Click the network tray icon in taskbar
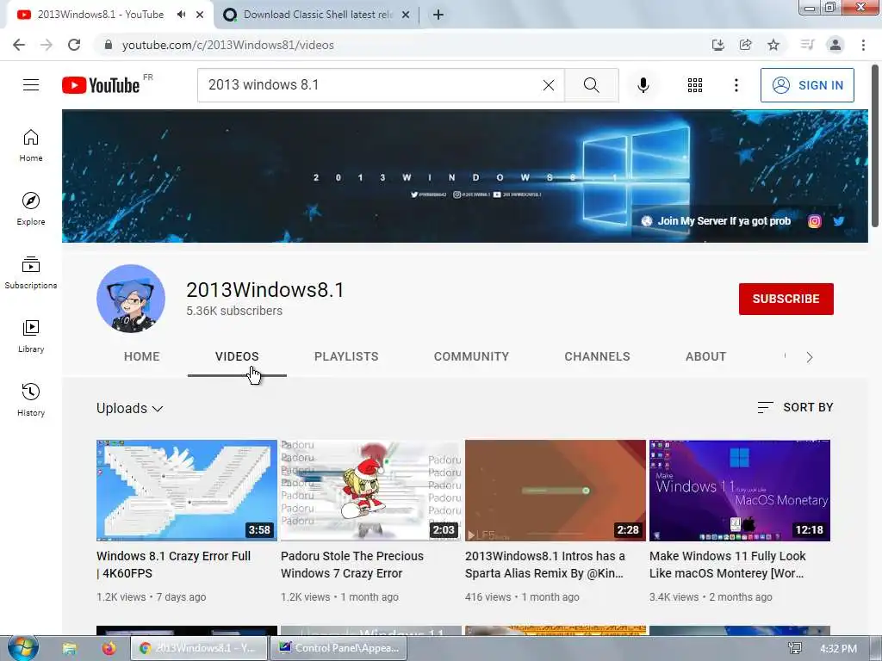This screenshot has width=882, height=661. click(x=795, y=649)
